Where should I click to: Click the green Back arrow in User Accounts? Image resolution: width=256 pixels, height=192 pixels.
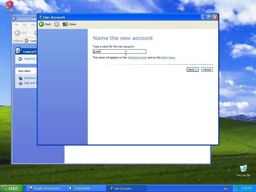click(41, 24)
